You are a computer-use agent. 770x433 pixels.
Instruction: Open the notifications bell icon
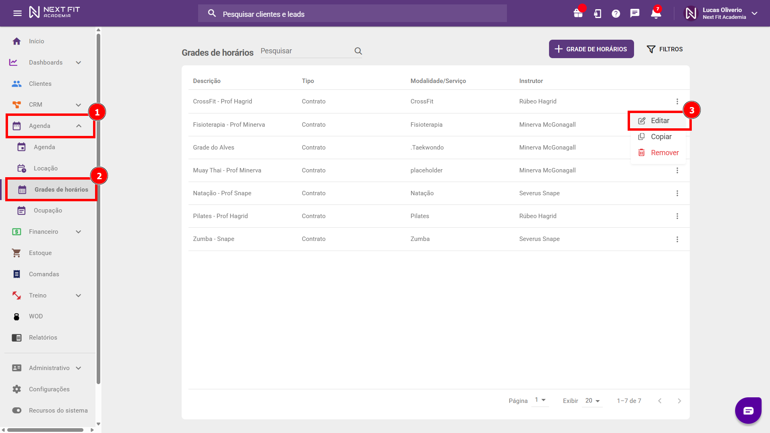tap(656, 14)
